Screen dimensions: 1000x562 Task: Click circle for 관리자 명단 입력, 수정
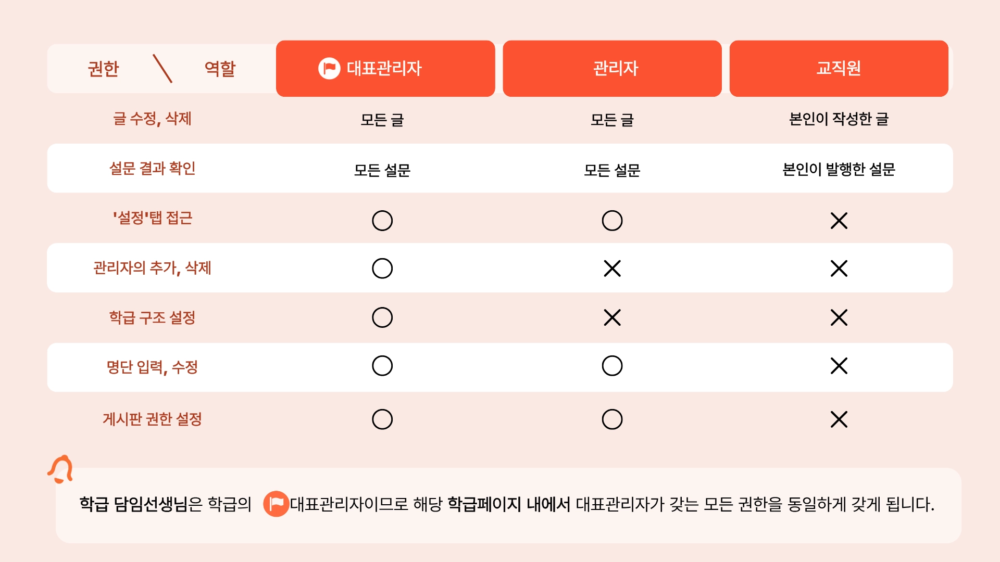(612, 366)
